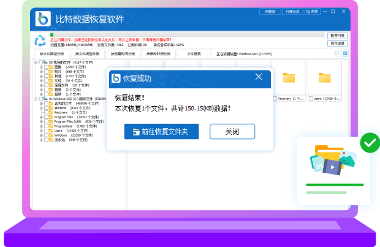Tick checkbox for 图像 folder
The image size is (380, 247).
(46, 67)
